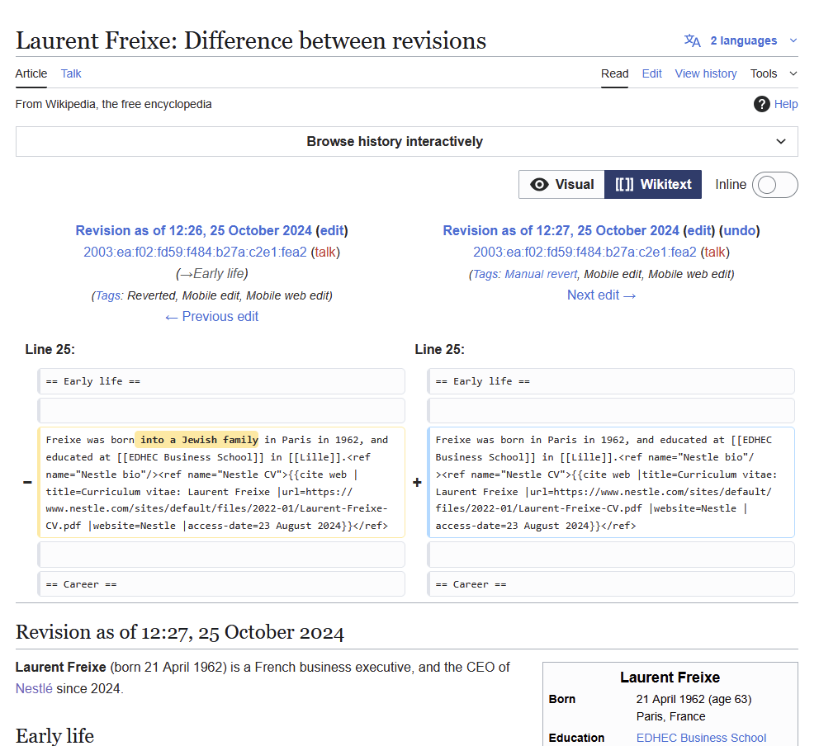Open the View history tab

[706, 73]
